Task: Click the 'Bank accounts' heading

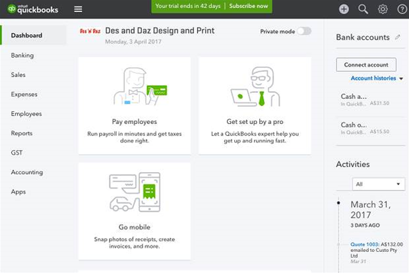Action: [363, 38]
